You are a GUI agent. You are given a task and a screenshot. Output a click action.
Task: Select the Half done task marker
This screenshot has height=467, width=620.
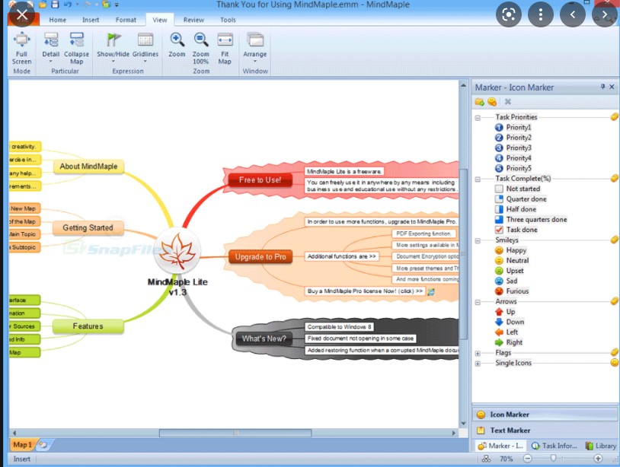(x=499, y=209)
